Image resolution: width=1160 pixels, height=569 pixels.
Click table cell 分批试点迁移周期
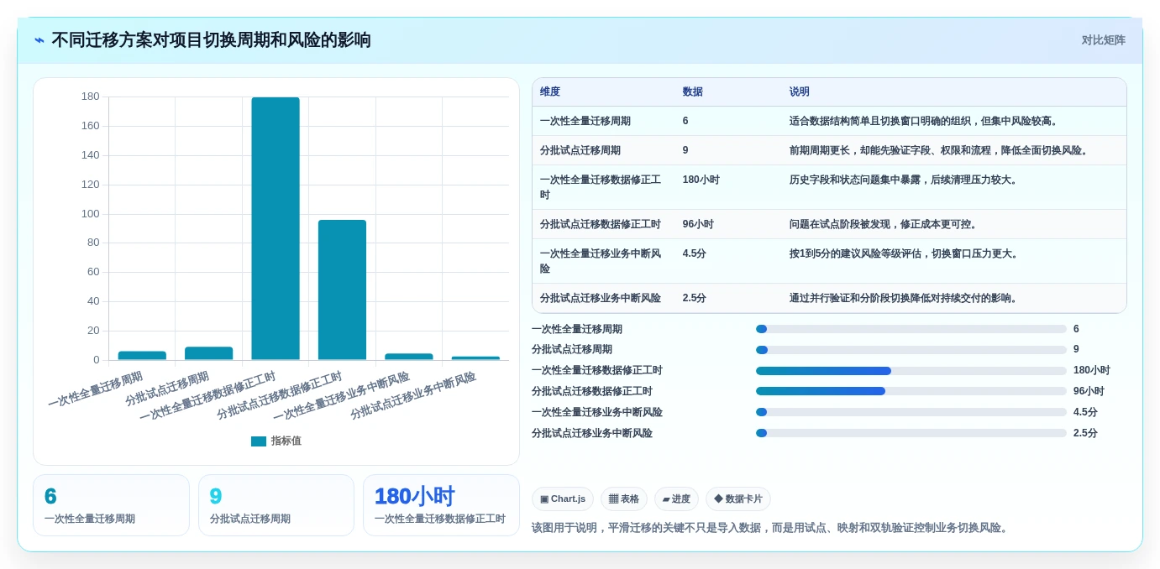point(580,151)
